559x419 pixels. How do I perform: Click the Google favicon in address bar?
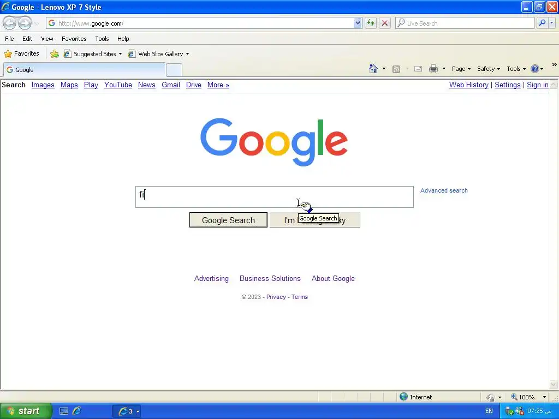pyautogui.click(x=52, y=23)
